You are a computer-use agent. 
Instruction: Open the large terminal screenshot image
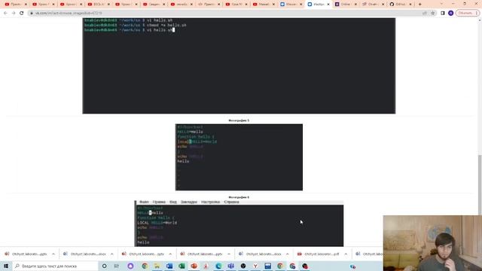tap(239, 65)
